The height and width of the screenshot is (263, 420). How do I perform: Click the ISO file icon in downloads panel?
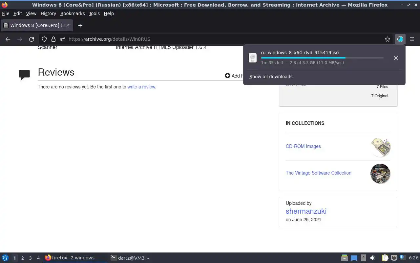(253, 58)
